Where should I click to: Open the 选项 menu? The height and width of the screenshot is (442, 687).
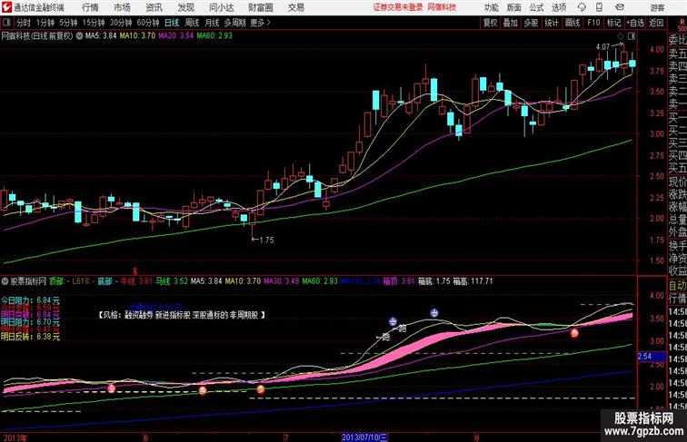tap(559, 7)
